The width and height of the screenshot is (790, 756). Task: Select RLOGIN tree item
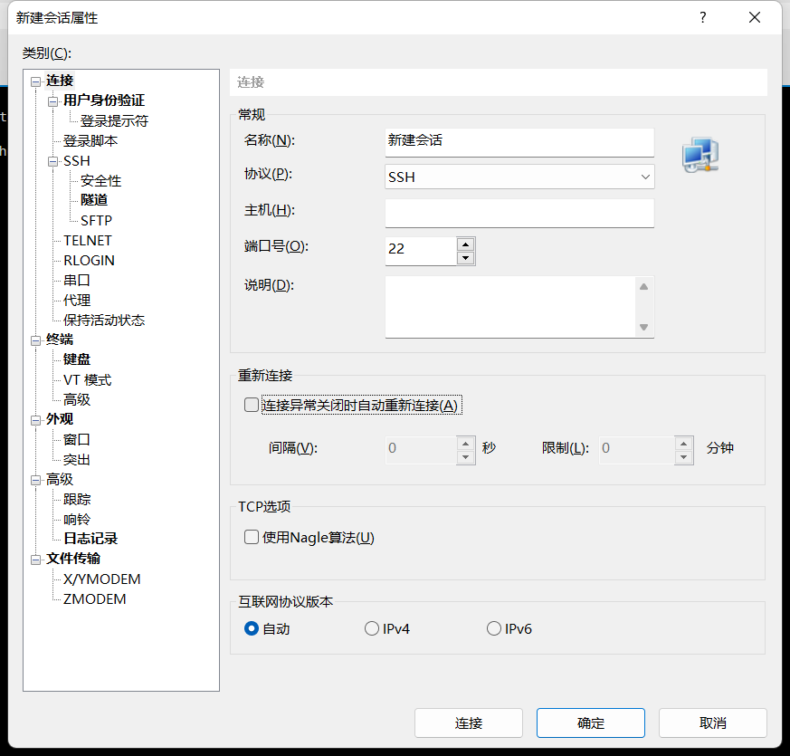click(90, 260)
